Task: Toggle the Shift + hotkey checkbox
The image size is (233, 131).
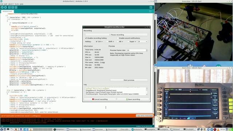Action: 107,41
